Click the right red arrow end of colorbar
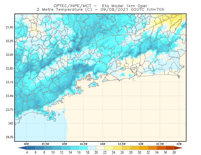Viewport: 201px width, 155px height. (178, 148)
